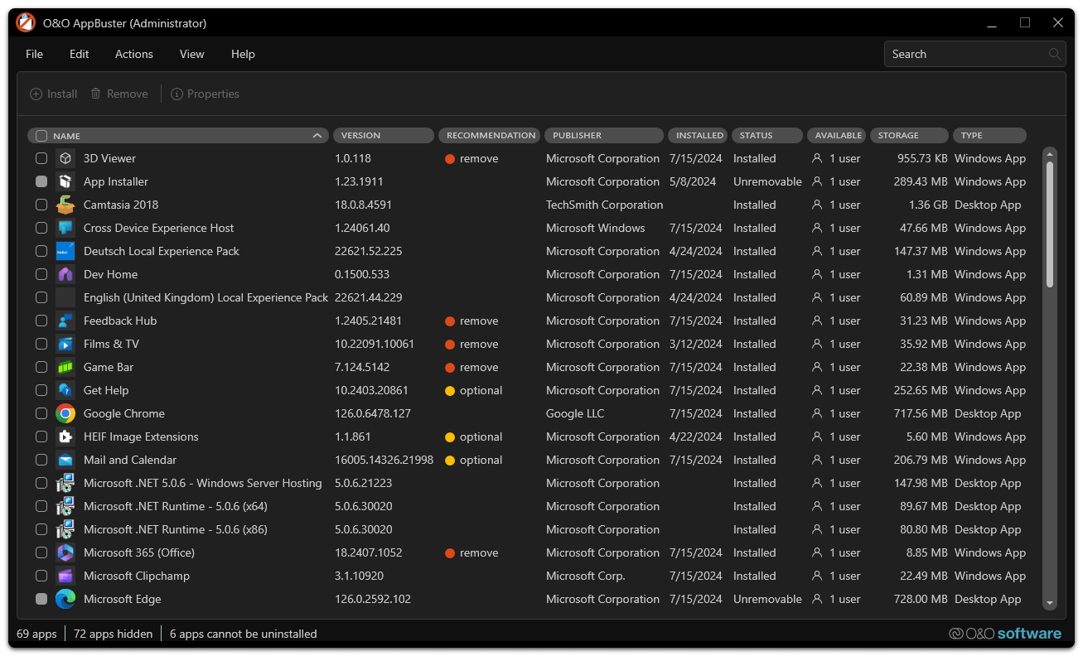The height and width of the screenshot is (656, 1083).
Task: Select the Camtasia 2018 icon
Action: [x=65, y=205]
